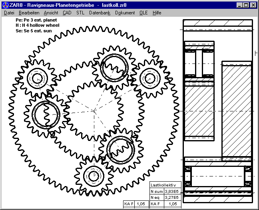Open the Dokument menu
Image resolution: width=259 pixels, height=210 pixels.
click(125, 13)
